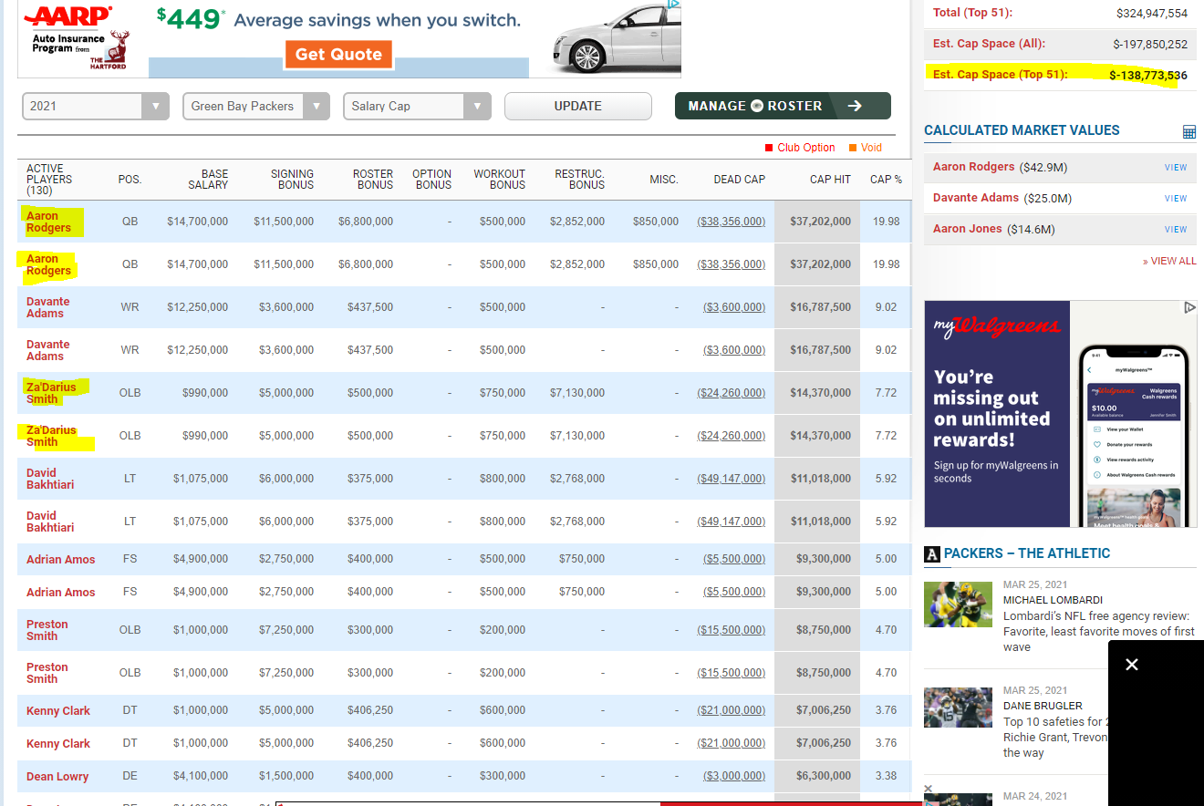
Task: Close the small bottom ad with X
Action: (928, 789)
